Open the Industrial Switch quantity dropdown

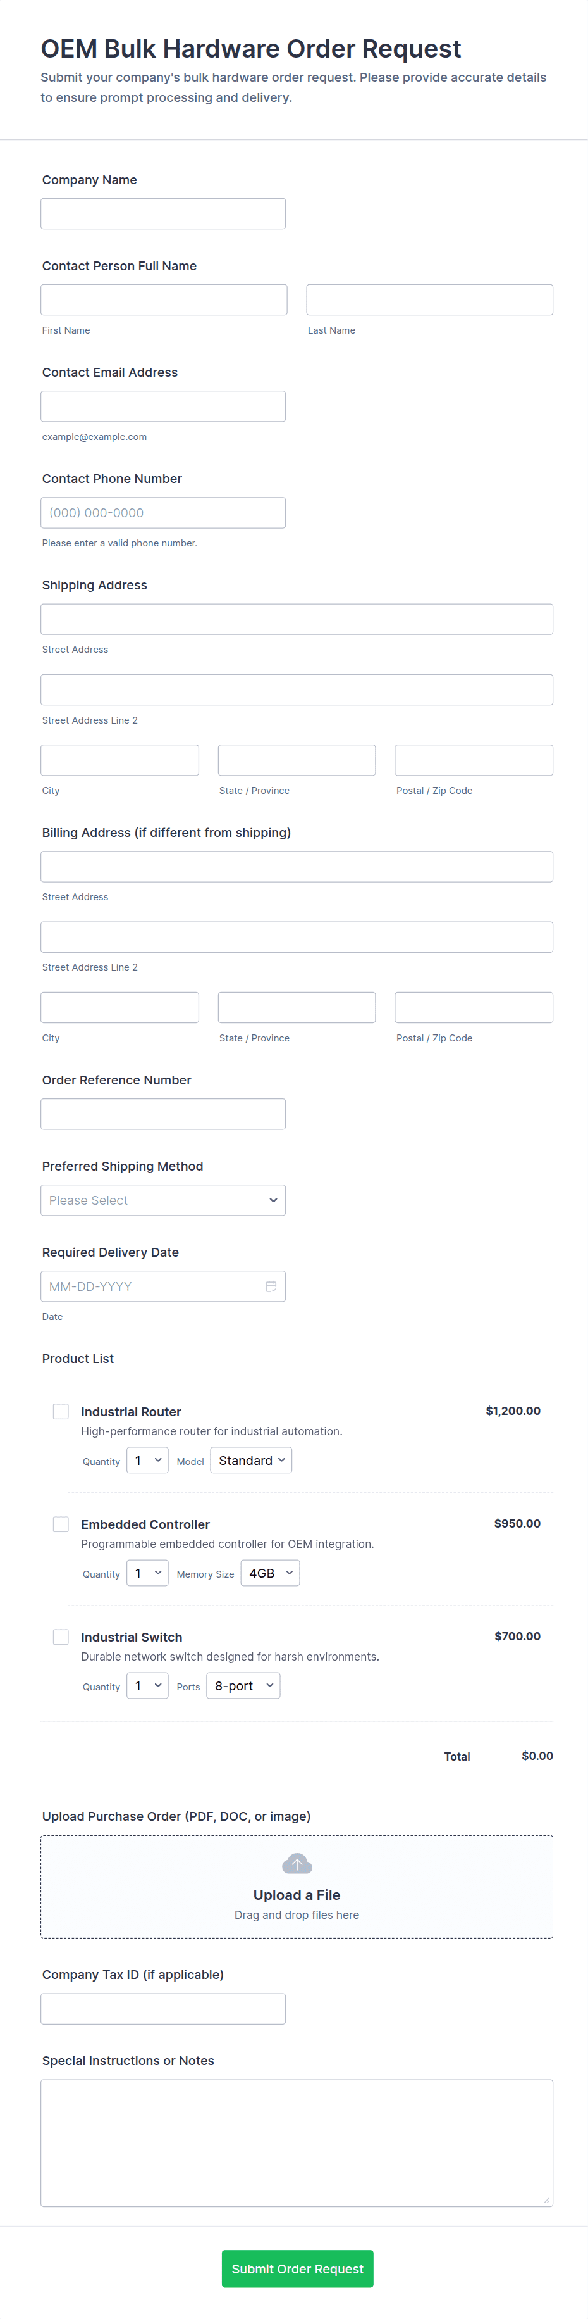click(147, 1685)
